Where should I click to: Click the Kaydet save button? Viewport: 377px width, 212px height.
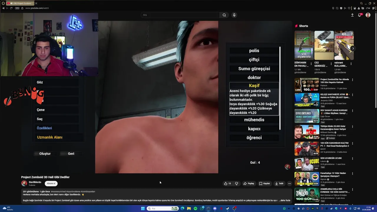coord(264,183)
